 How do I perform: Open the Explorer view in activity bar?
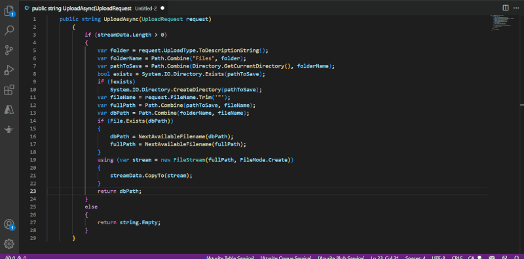[x=9, y=11]
